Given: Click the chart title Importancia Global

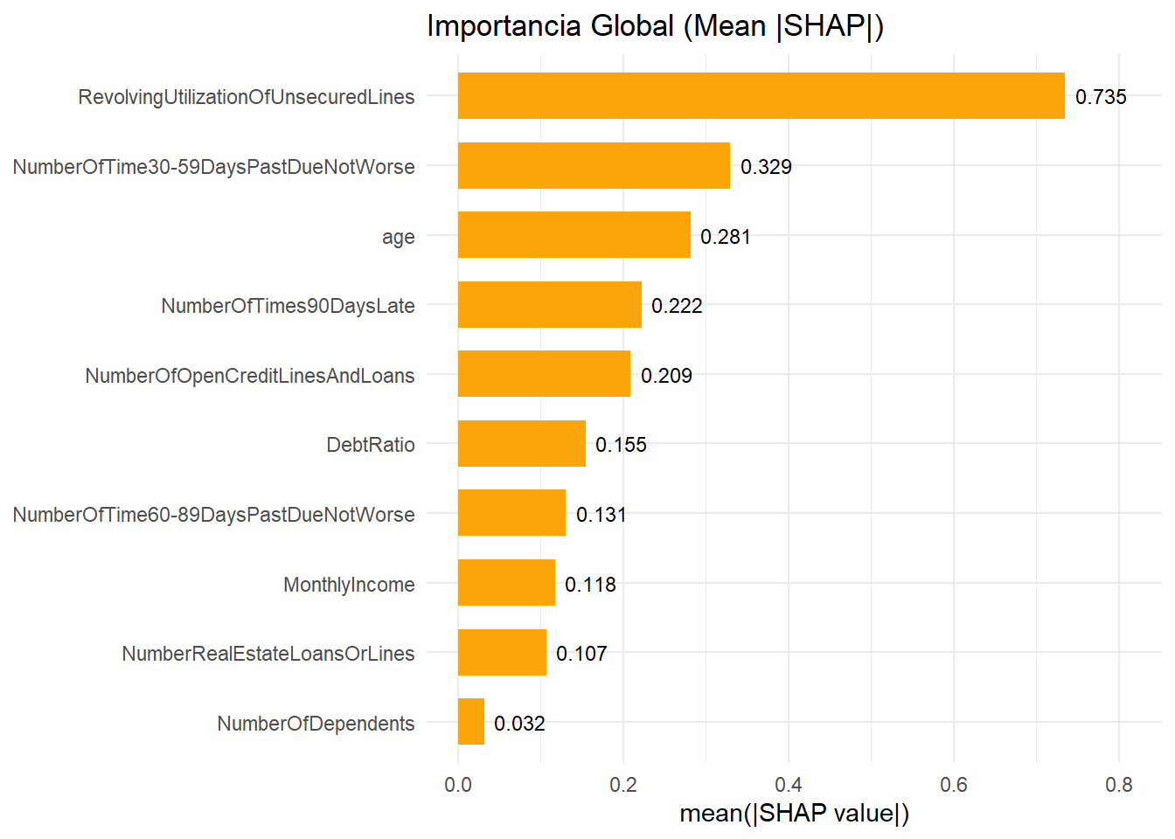Looking at the screenshot, I should pyautogui.click(x=655, y=26).
